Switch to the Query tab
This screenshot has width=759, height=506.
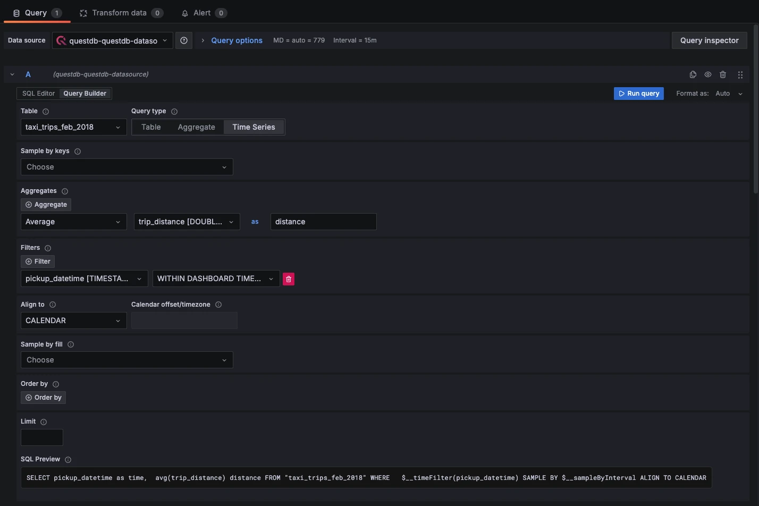37,13
